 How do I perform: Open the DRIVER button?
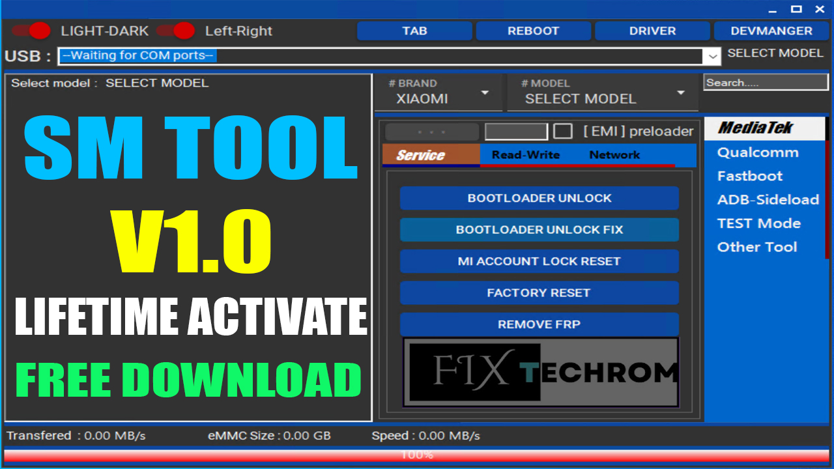pyautogui.click(x=652, y=31)
